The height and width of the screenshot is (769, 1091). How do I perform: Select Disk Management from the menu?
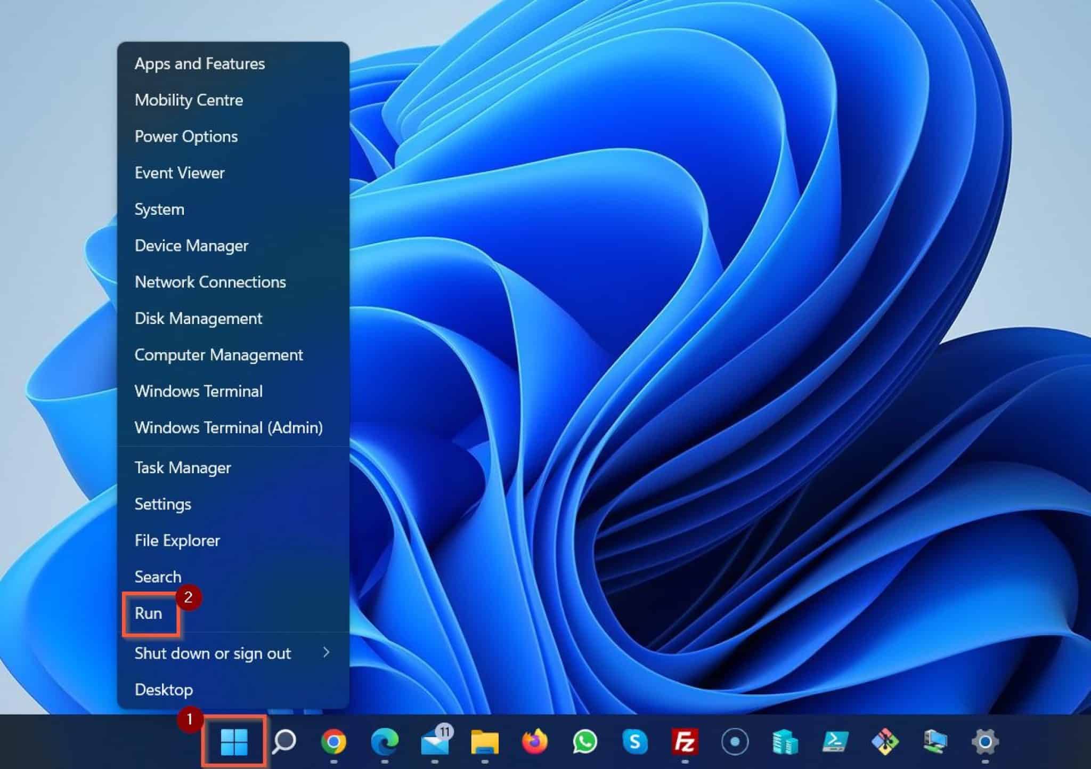click(198, 318)
